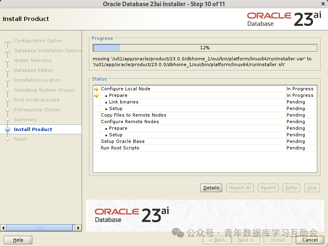
Task: Select the Copy Files to Remote Nodes row
Action: pyautogui.click(x=205, y=115)
